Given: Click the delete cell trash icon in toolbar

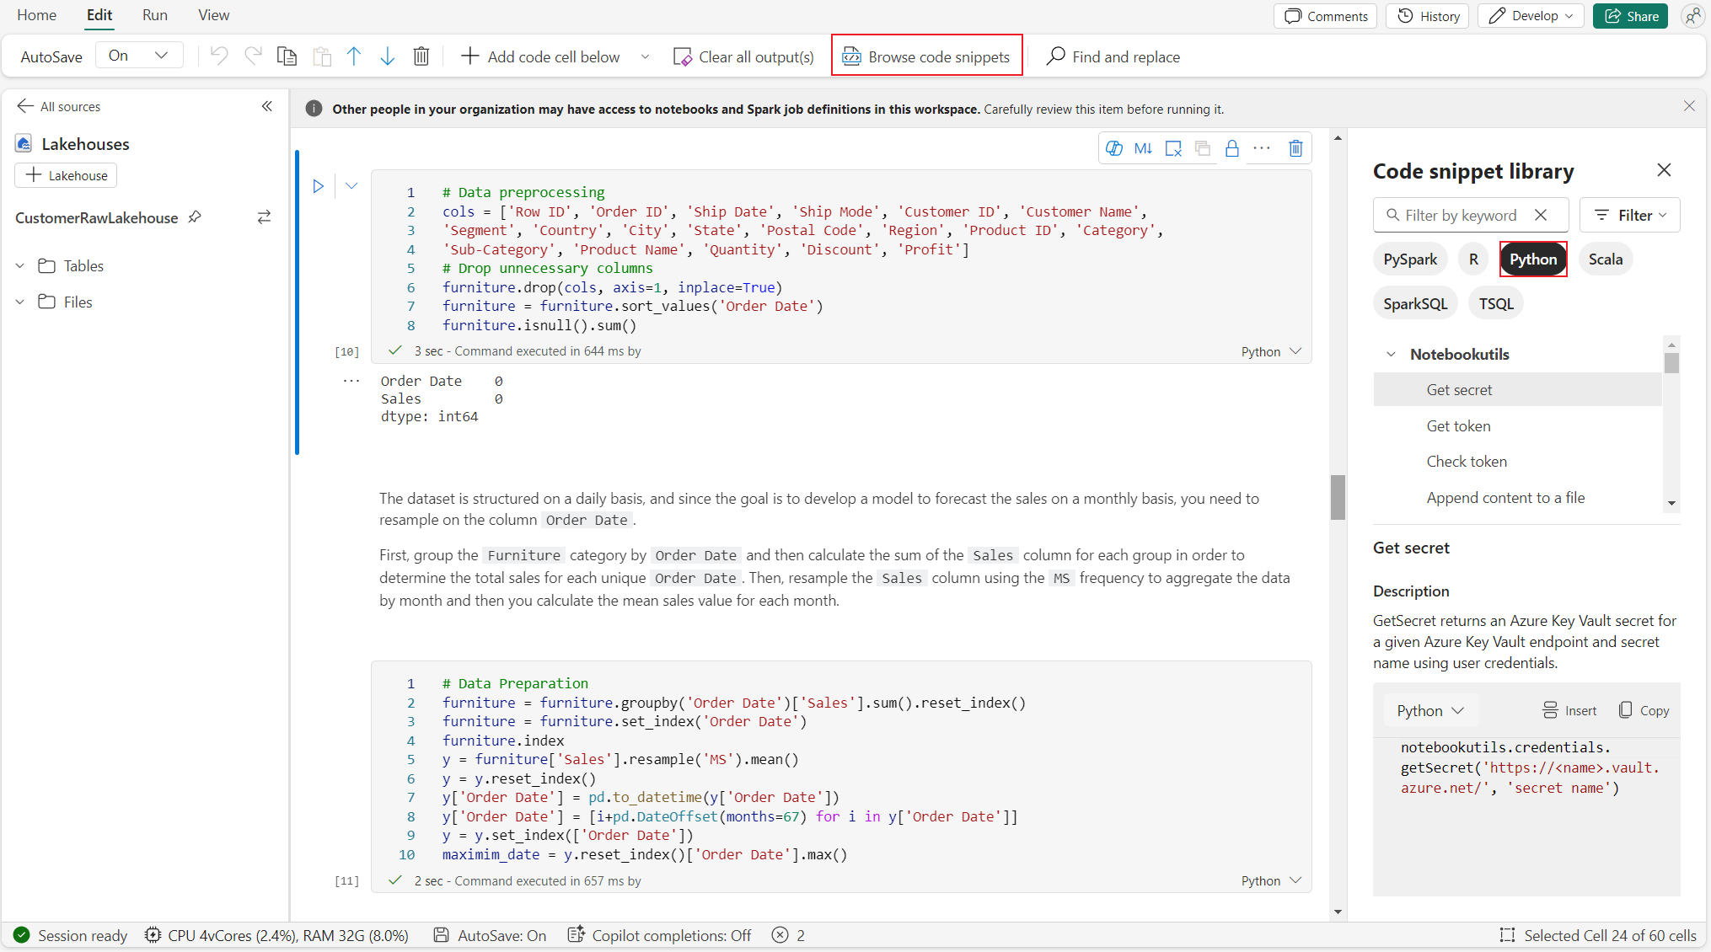Looking at the screenshot, I should coord(421,56).
